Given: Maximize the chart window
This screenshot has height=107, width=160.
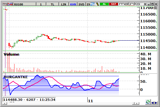Looking at the screenshot, I should pos(152,4).
